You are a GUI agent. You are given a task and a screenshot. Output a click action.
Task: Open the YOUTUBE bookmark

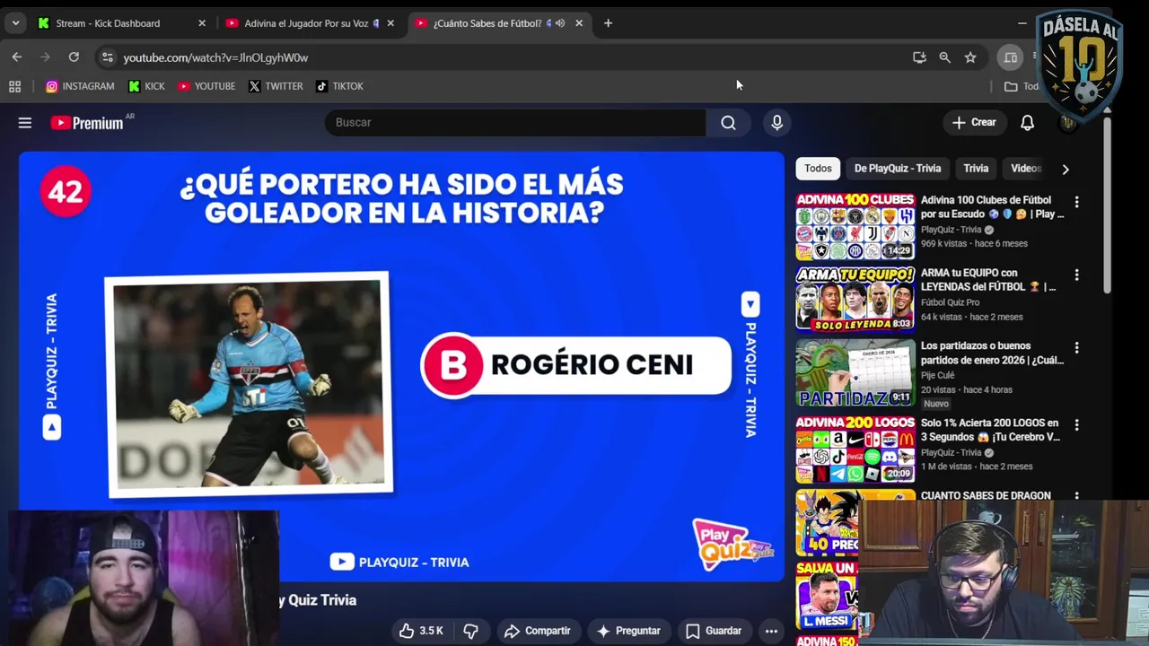206,86
